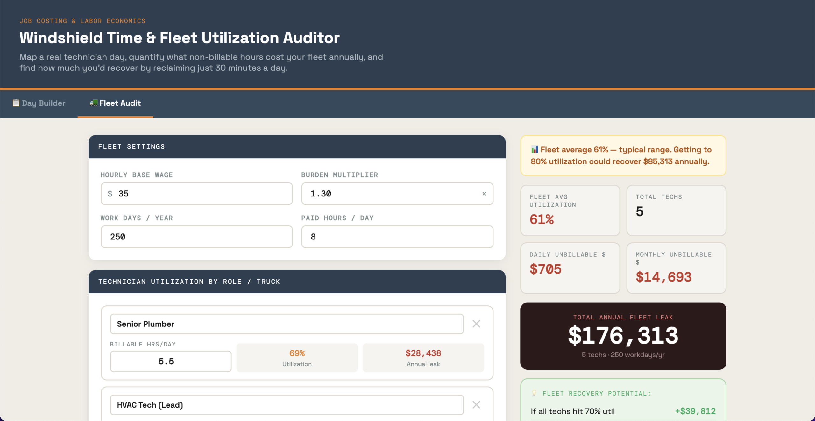Click the Fleet Settings panel header

point(297,146)
